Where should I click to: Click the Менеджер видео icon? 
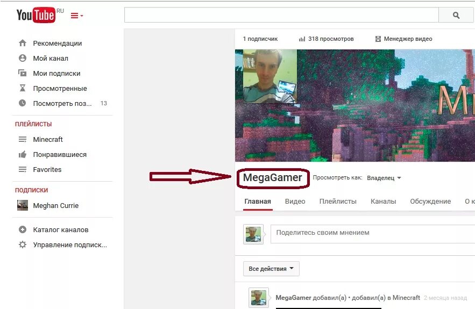[x=378, y=39]
